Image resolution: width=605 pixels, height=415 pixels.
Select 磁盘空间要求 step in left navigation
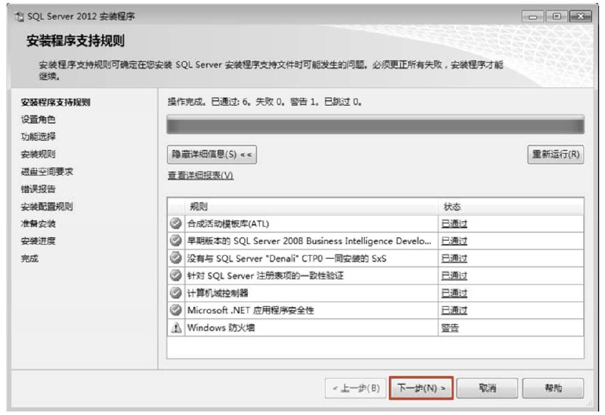[47, 171]
